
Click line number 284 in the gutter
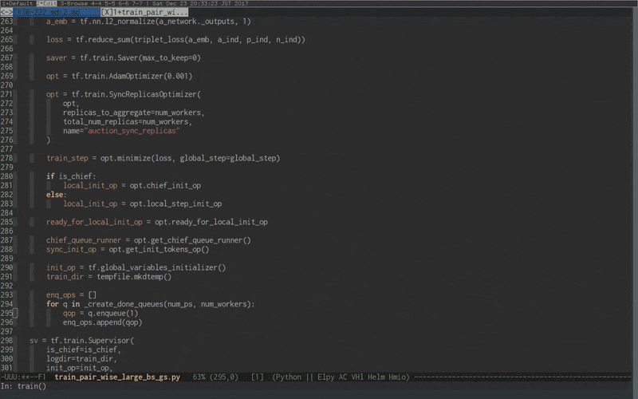6,212
